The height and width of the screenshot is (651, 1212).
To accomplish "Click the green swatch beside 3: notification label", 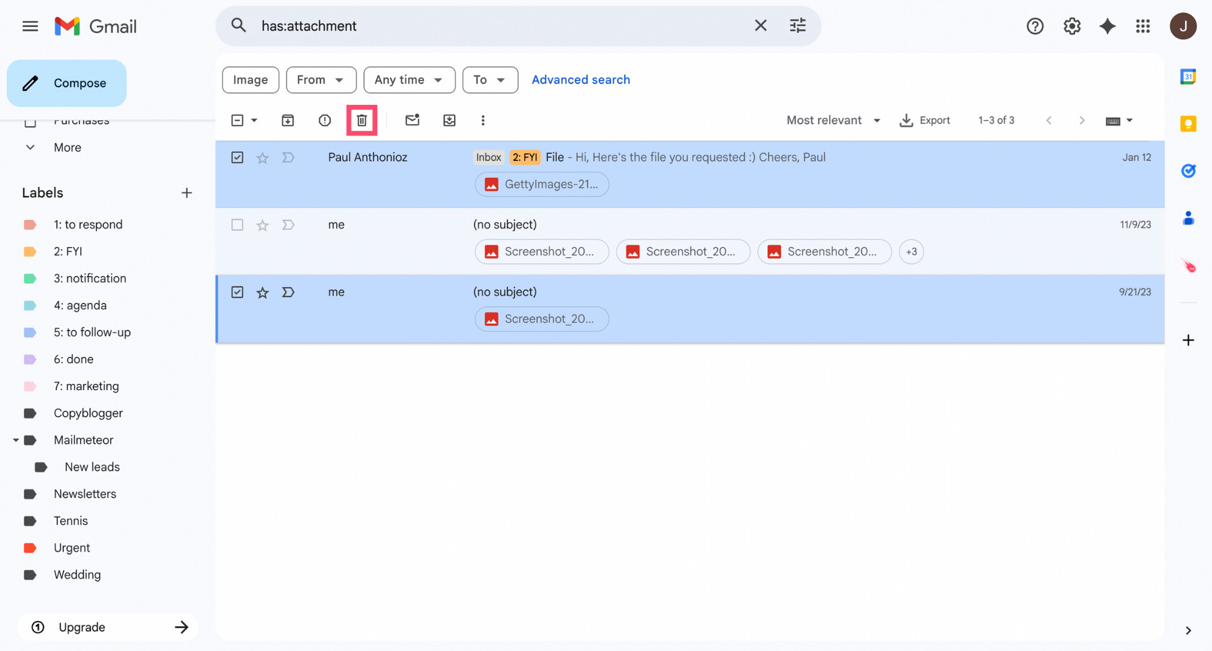I will tap(30, 278).
